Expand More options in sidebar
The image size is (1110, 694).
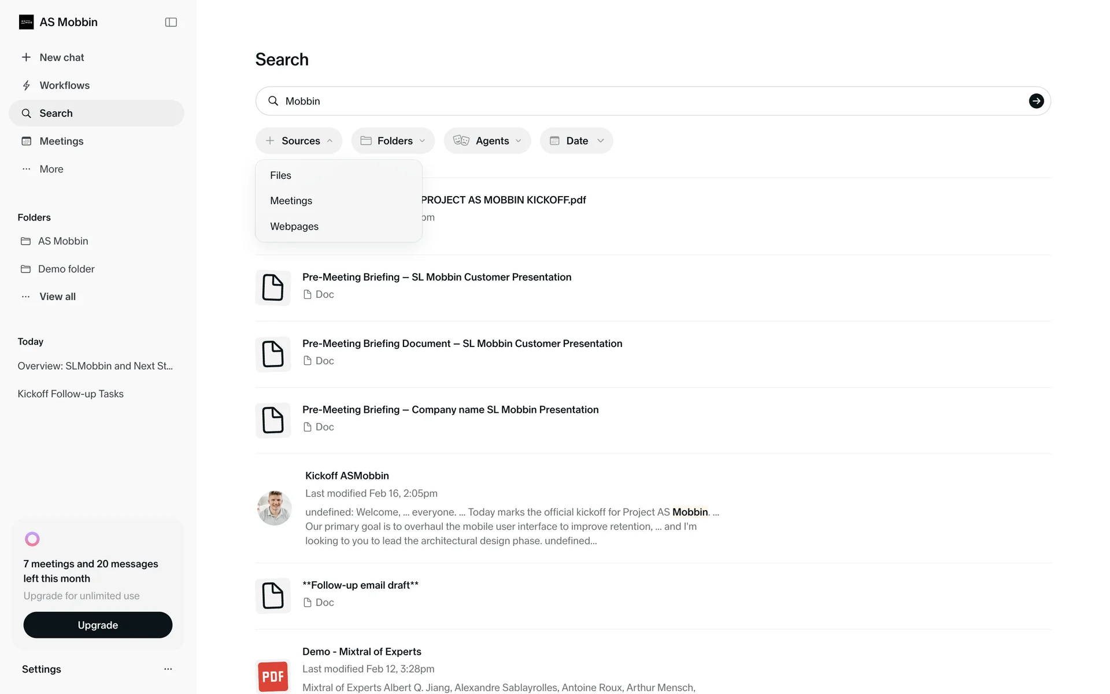[51, 169]
